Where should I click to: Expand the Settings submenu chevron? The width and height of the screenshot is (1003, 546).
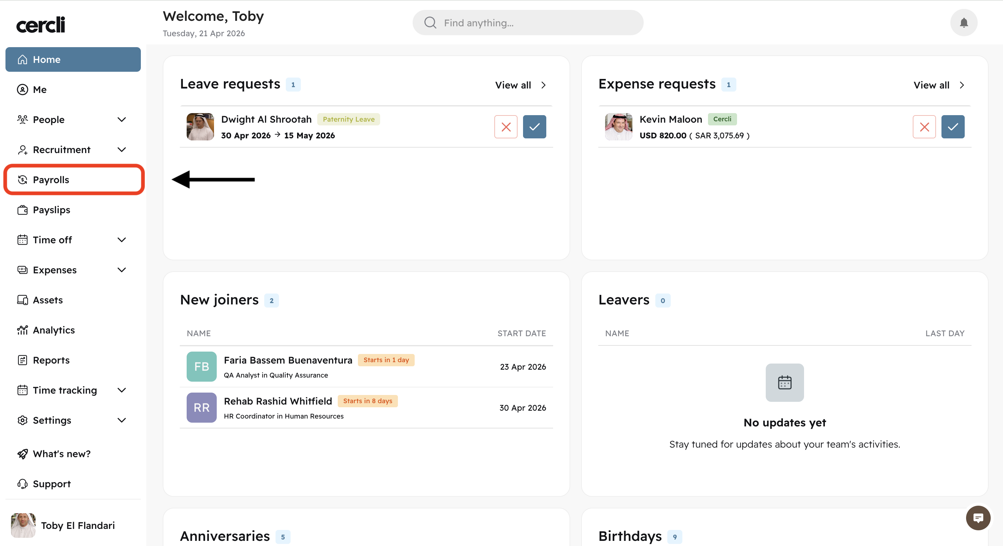coord(121,420)
